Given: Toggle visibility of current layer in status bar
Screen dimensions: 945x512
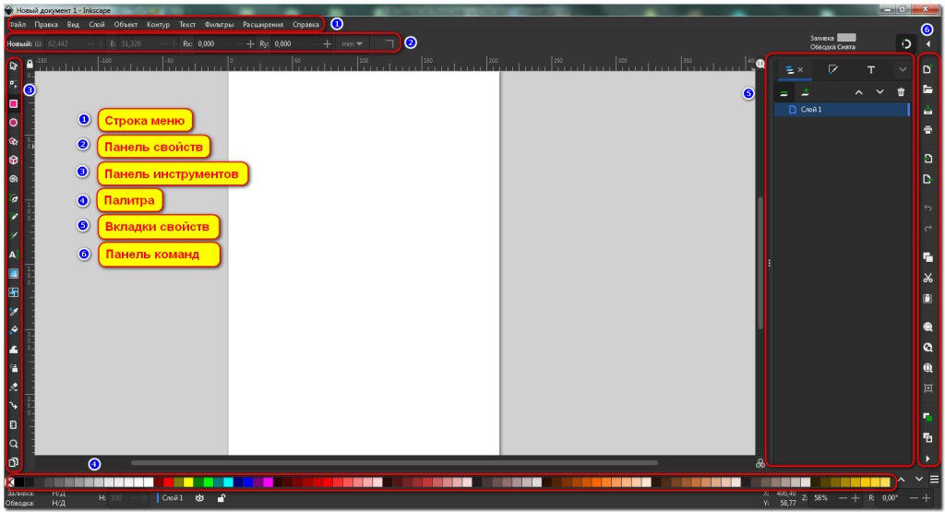Looking at the screenshot, I should (198, 498).
